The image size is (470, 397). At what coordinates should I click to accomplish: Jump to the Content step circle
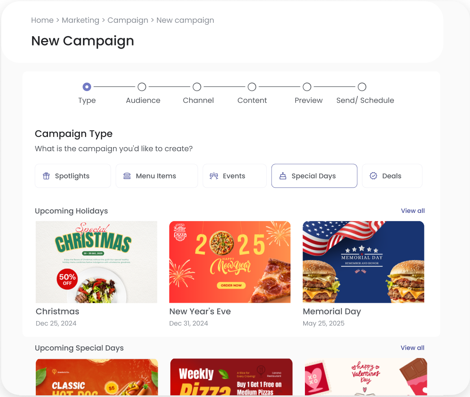coord(252,87)
